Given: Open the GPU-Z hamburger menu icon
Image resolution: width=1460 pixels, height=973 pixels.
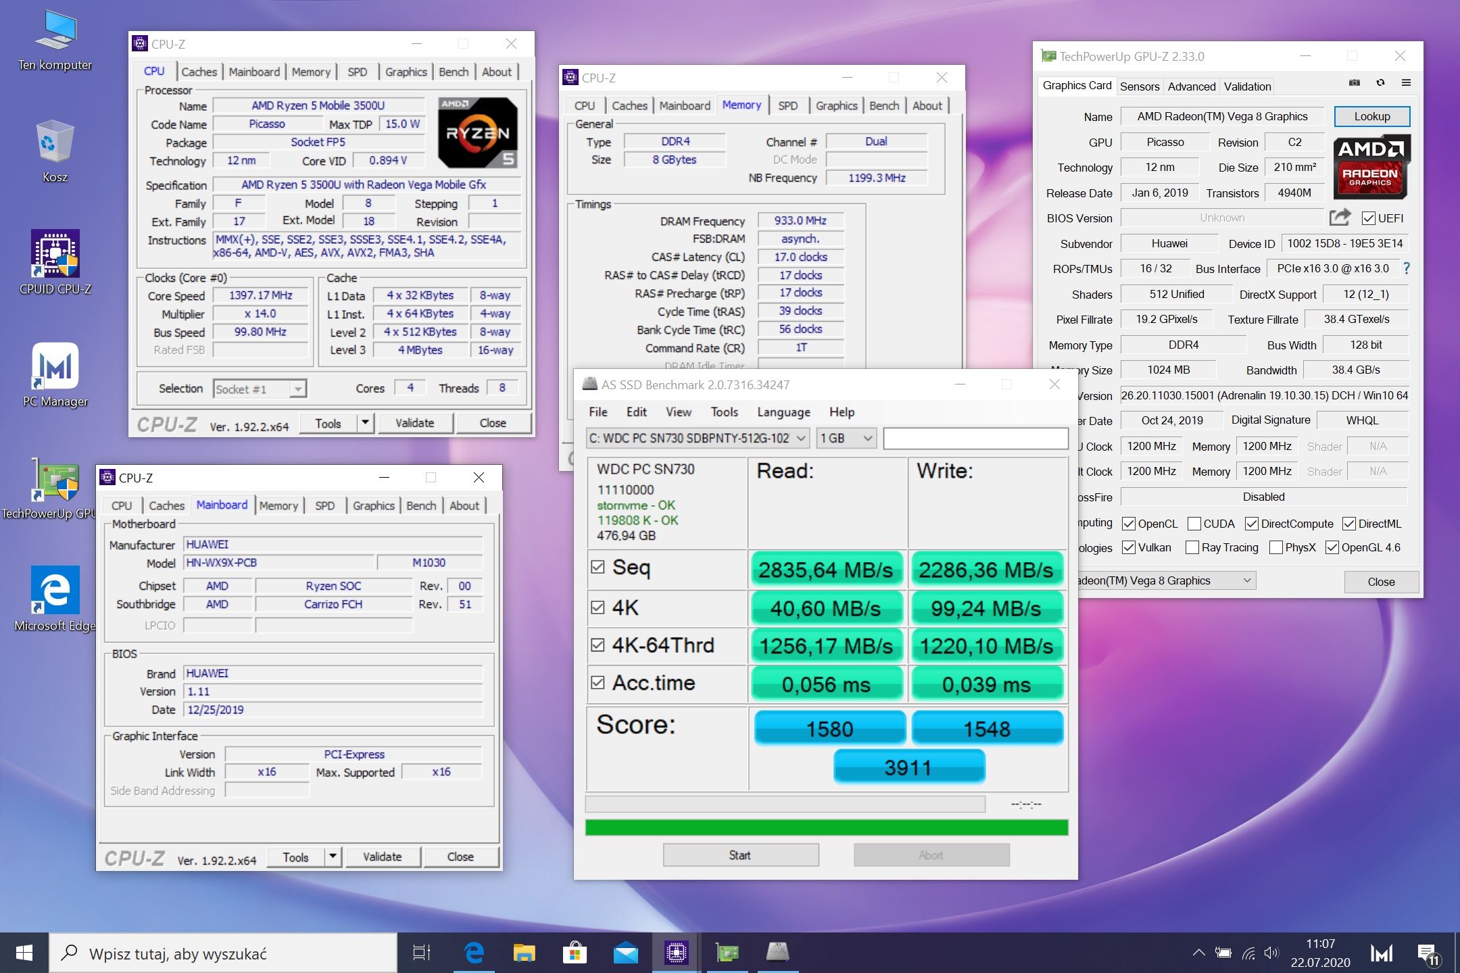Looking at the screenshot, I should 1406,82.
